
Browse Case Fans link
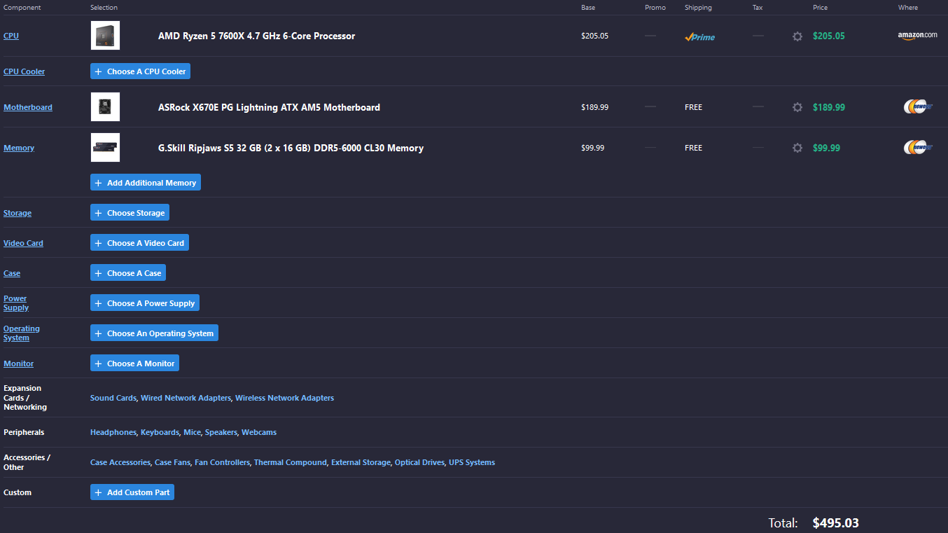172,462
